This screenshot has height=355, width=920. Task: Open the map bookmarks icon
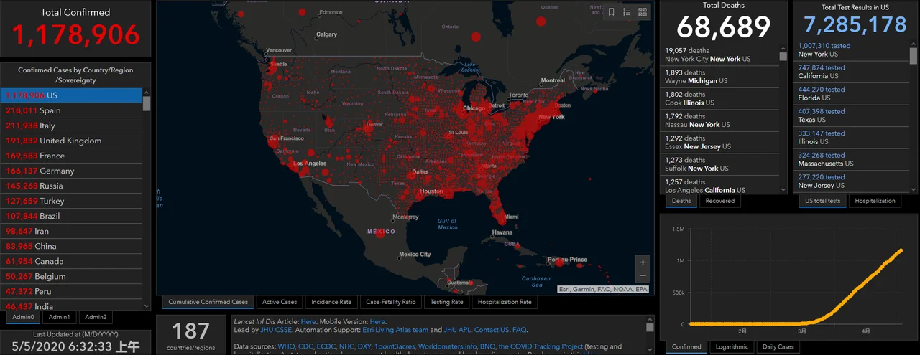point(611,12)
